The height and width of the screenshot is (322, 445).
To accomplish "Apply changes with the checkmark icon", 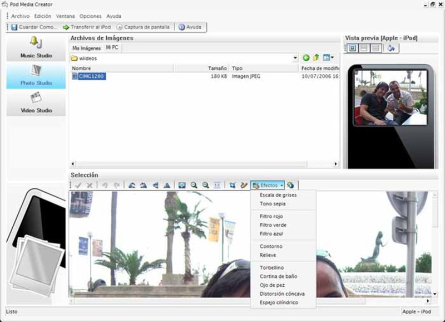I will [x=78, y=186].
